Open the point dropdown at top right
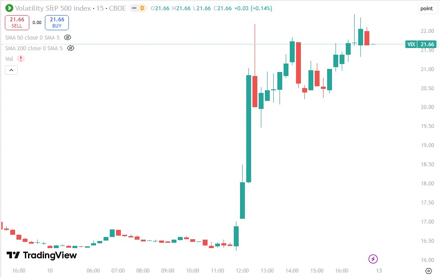Image resolution: width=440 pixels, height=277 pixels. click(426, 8)
